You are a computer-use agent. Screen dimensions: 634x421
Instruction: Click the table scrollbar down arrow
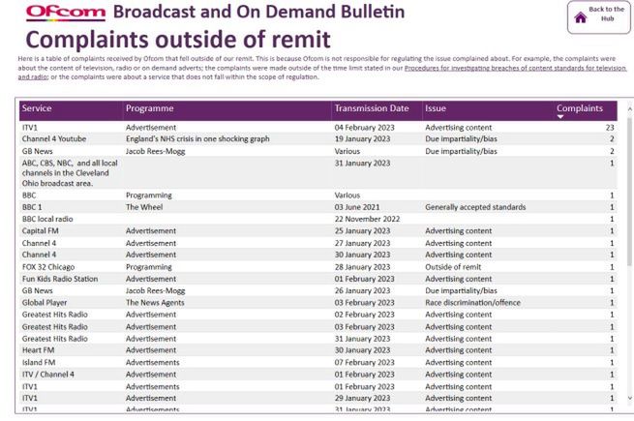629,399
